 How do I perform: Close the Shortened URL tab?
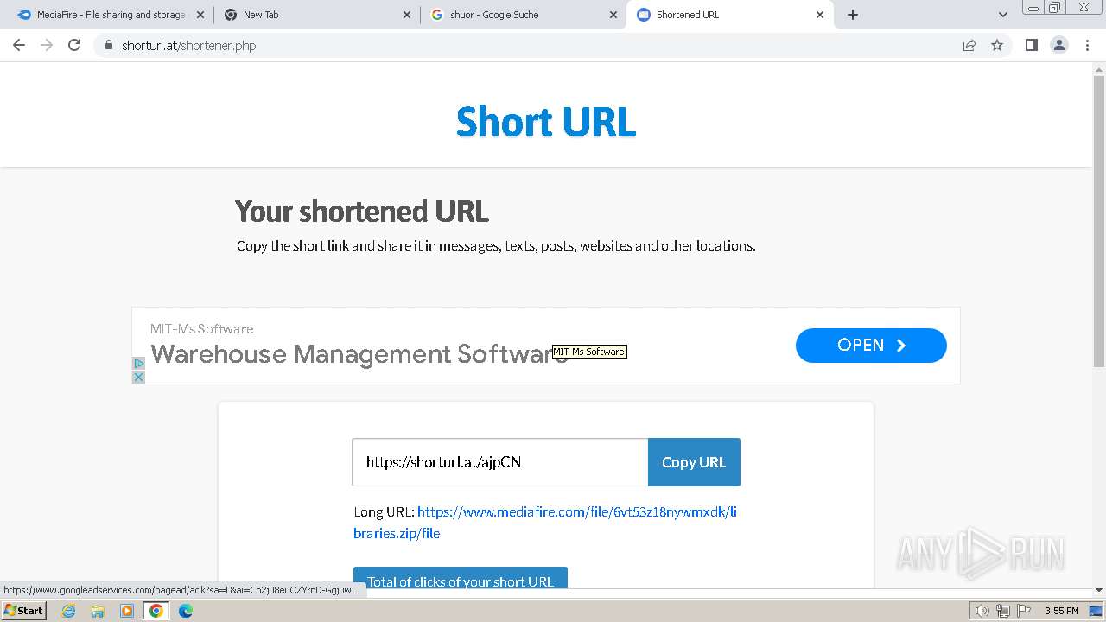pos(820,15)
